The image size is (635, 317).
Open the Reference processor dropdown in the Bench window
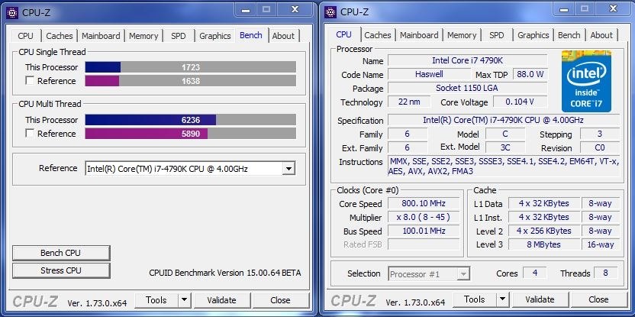click(x=288, y=169)
